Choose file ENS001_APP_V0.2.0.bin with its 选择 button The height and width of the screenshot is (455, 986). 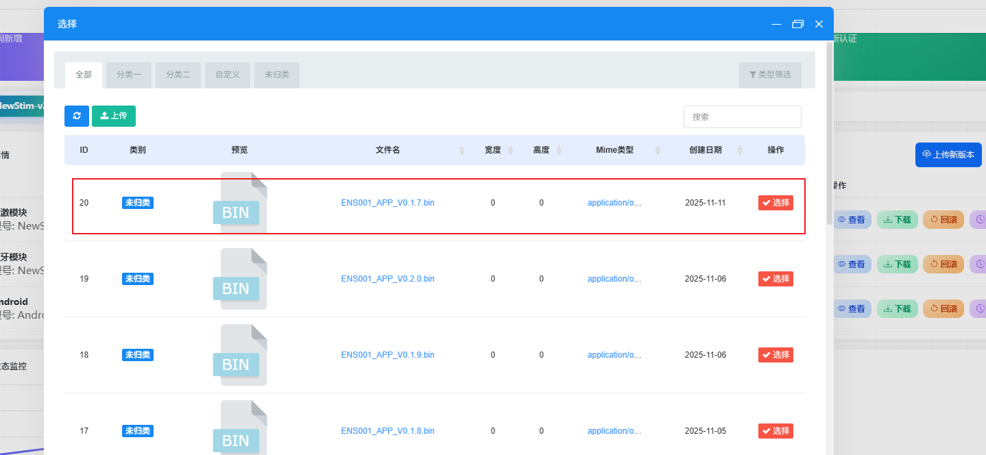(x=775, y=279)
